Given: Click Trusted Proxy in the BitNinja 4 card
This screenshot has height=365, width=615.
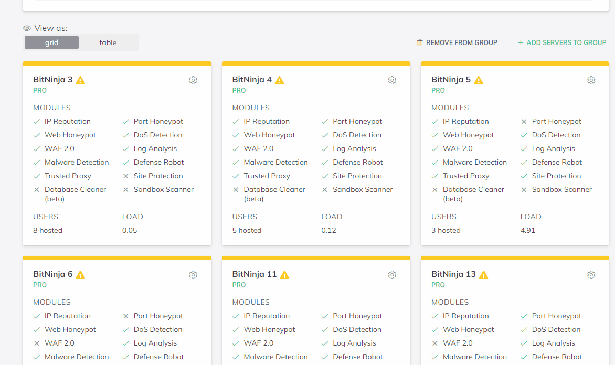Looking at the screenshot, I should tap(267, 176).
